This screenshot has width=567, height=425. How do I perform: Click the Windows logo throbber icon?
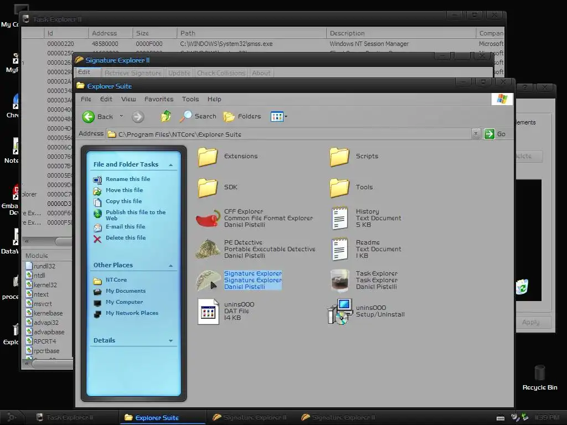pyautogui.click(x=502, y=99)
